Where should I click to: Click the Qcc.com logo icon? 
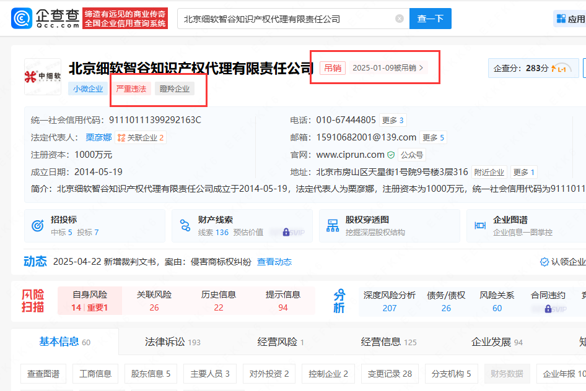pos(22,19)
